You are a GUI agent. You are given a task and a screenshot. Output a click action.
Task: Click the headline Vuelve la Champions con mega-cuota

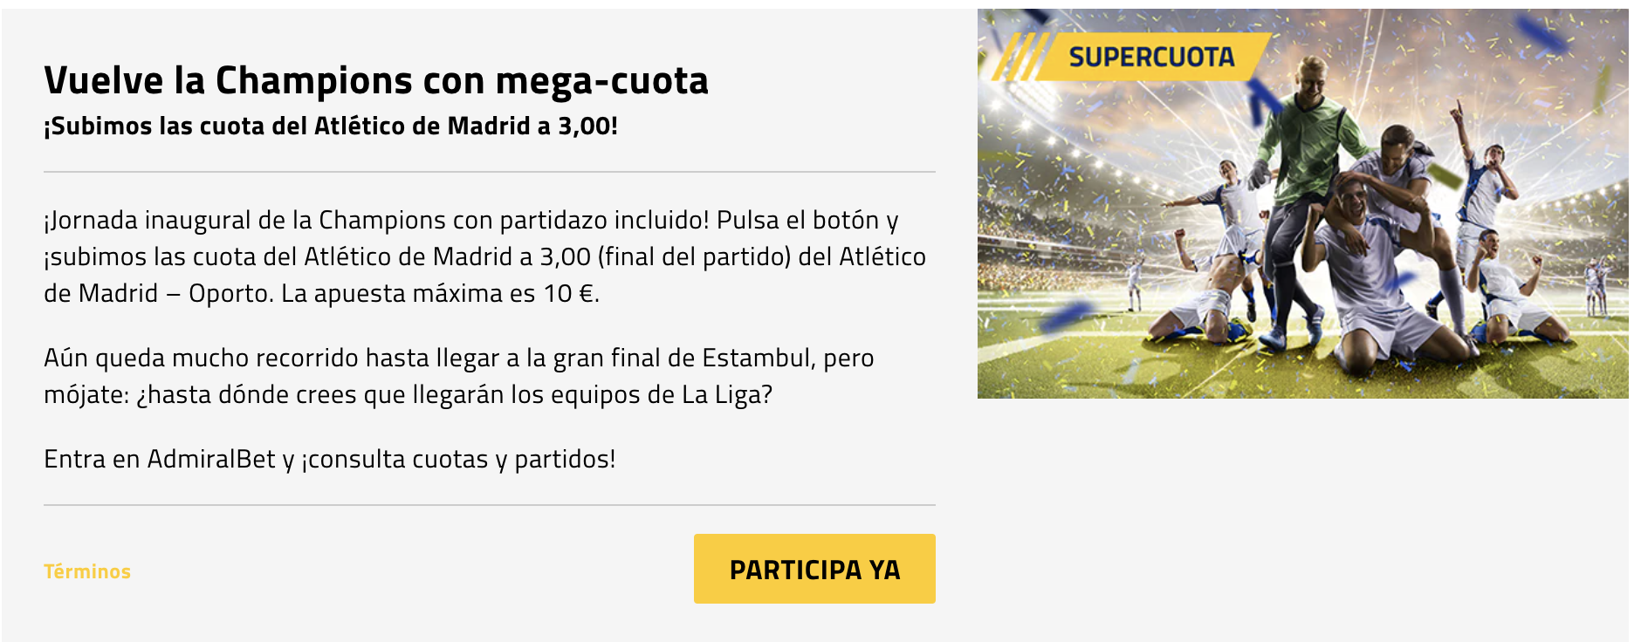[x=376, y=80]
